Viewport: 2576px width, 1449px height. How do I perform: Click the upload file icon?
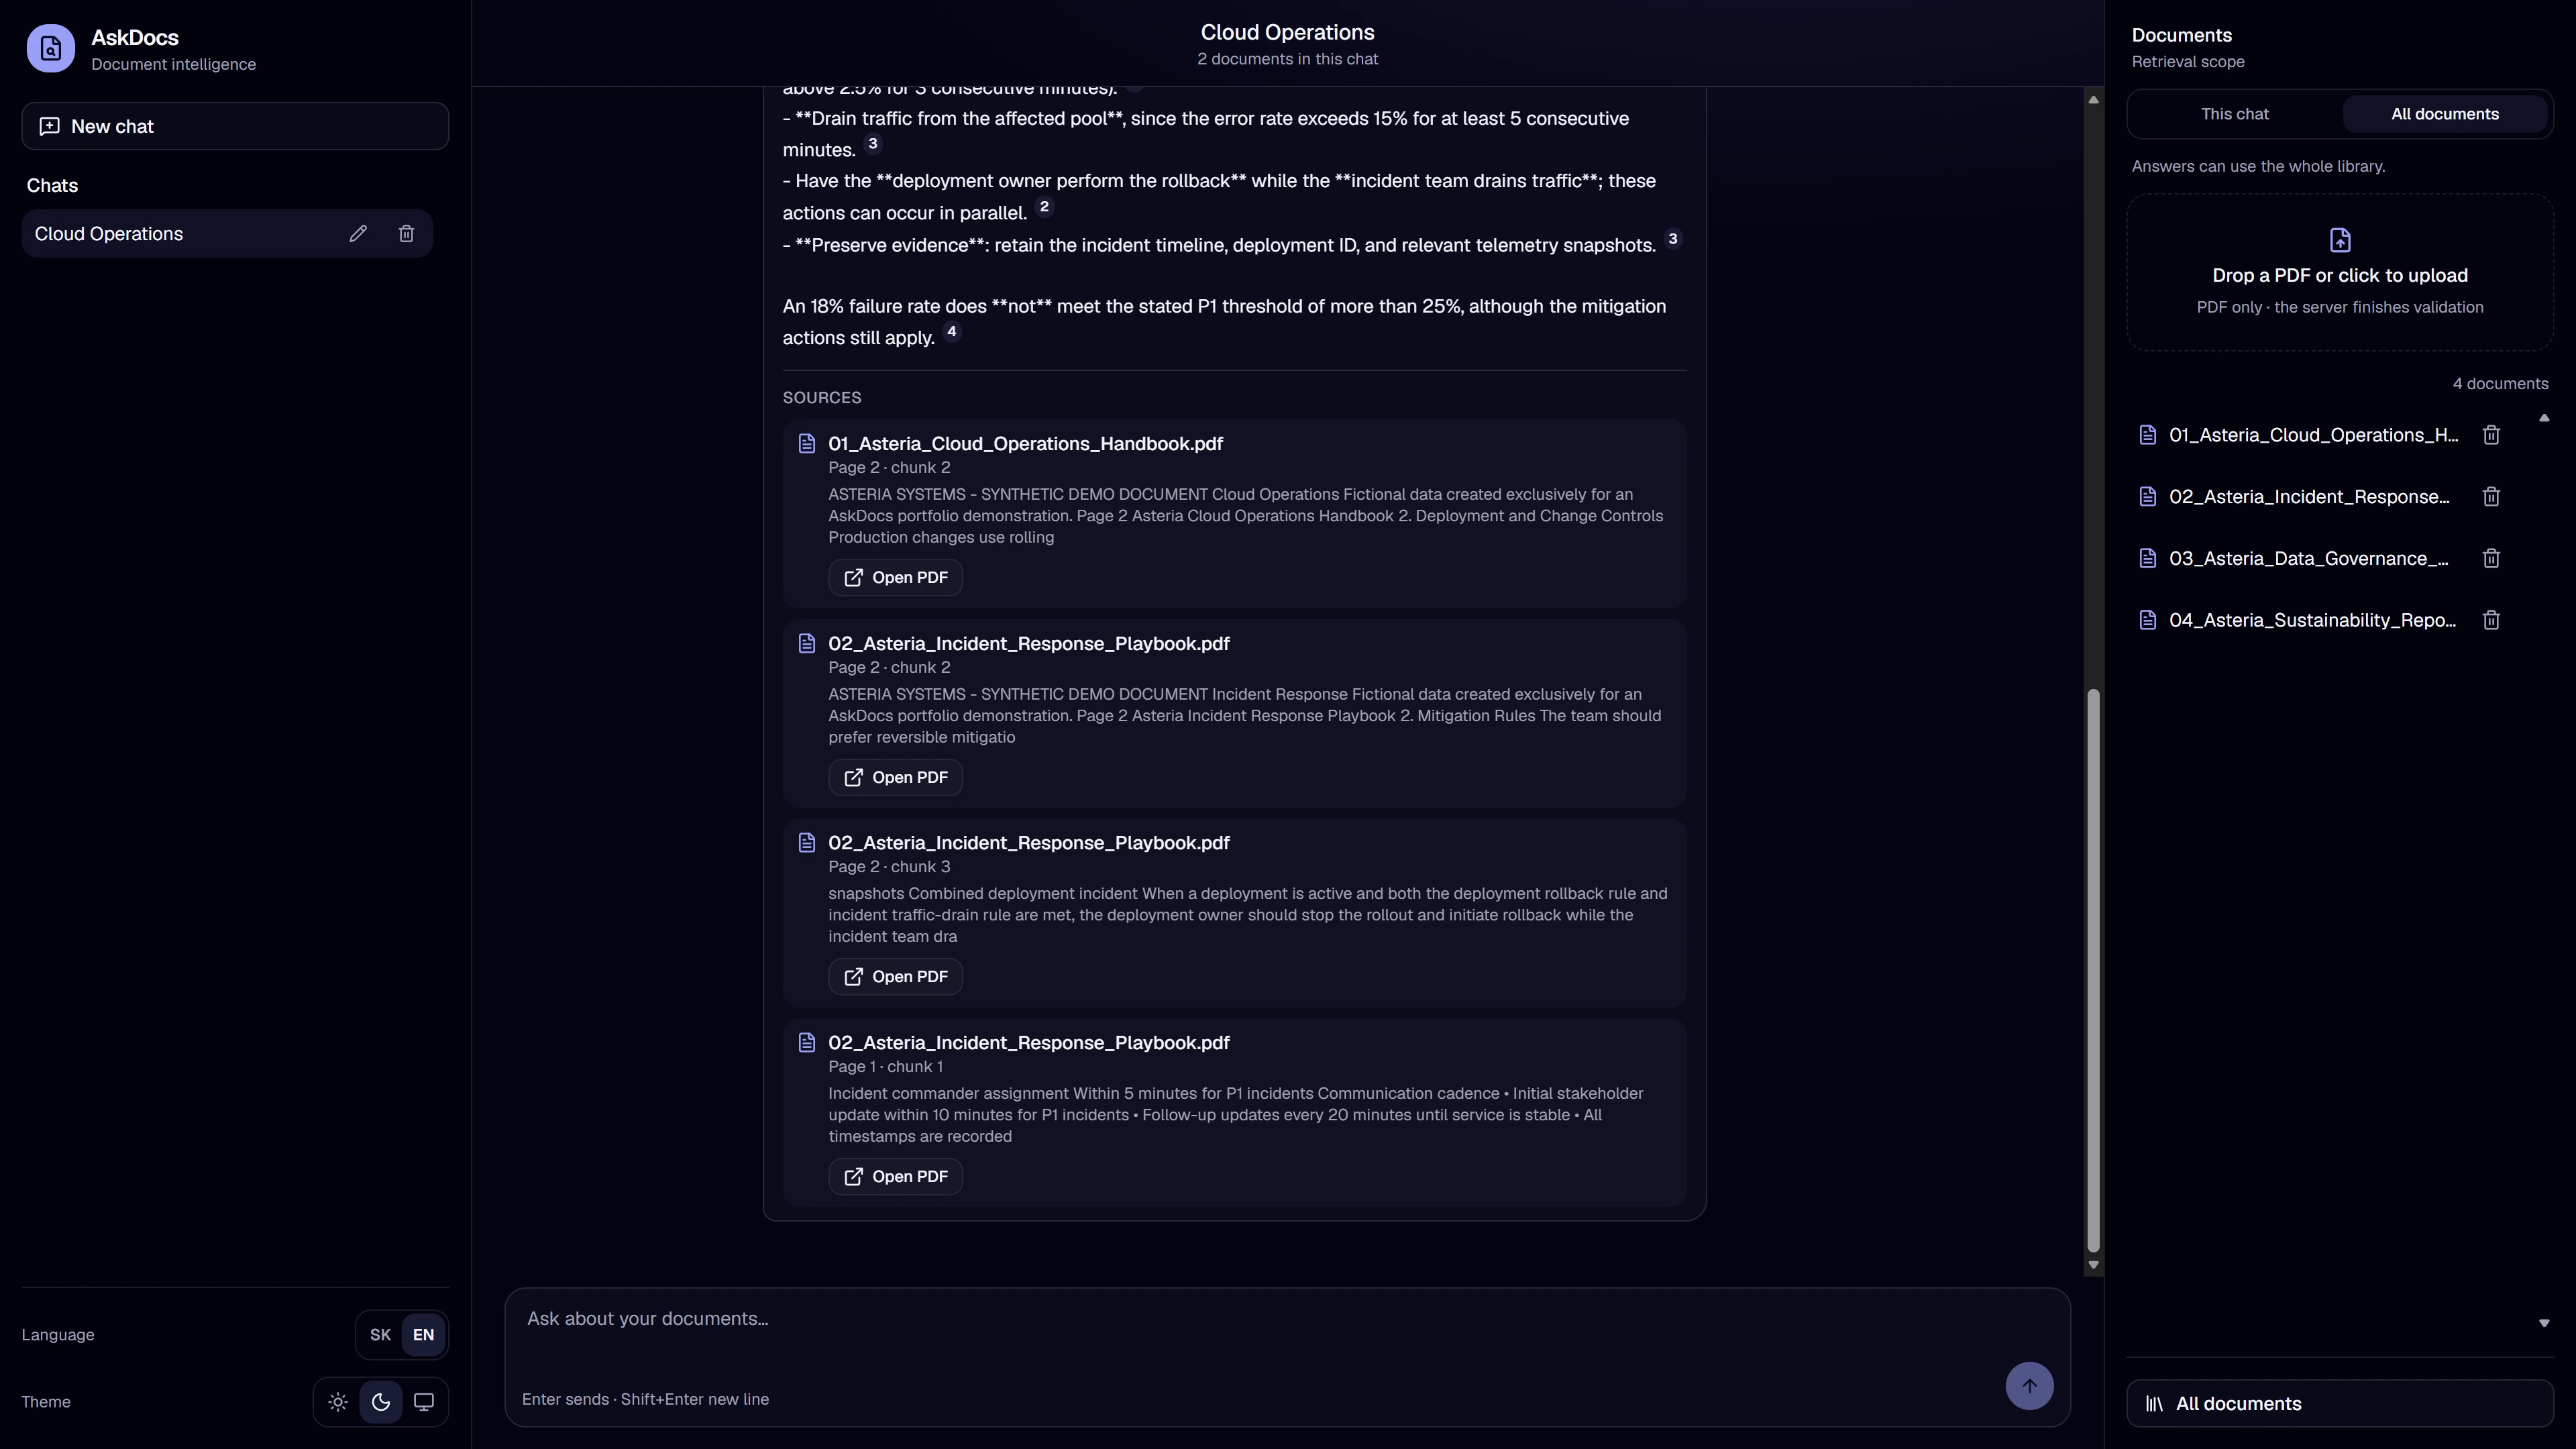[x=2340, y=240]
